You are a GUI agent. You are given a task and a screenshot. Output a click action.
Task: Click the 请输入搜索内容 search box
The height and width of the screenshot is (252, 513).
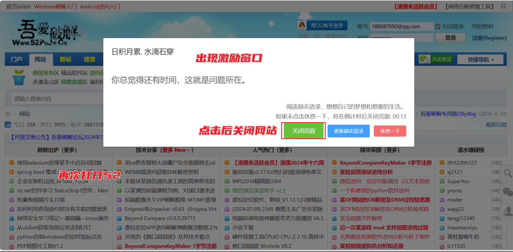[x=55, y=99]
